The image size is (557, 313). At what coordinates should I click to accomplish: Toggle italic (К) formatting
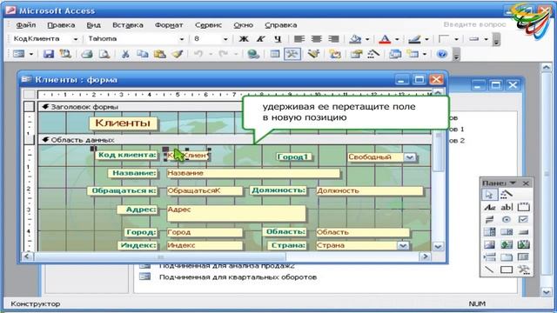click(x=261, y=39)
